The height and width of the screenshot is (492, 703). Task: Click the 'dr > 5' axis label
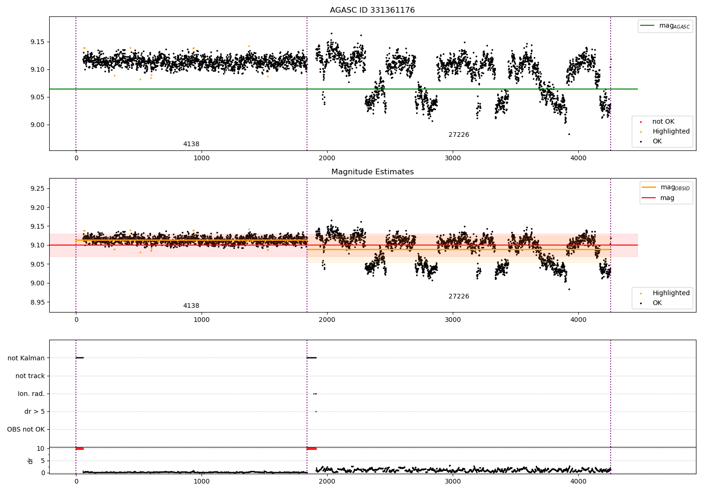(x=35, y=412)
